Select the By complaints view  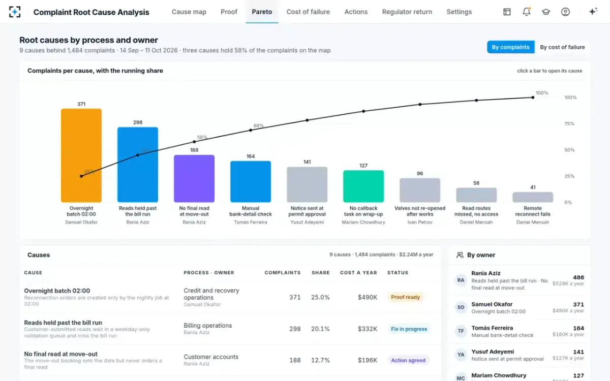(511, 47)
